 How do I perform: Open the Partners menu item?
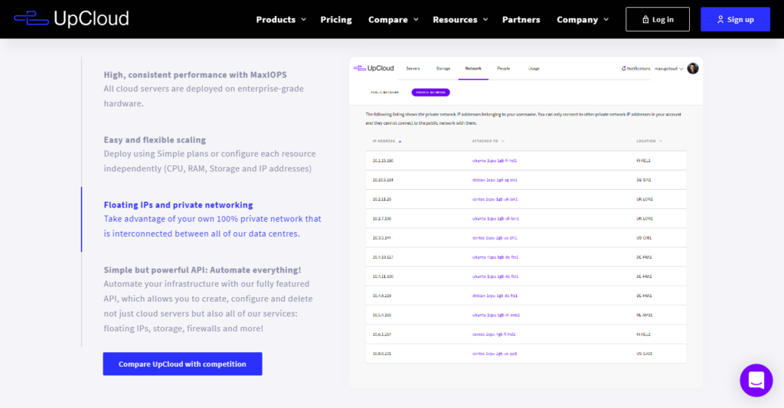521,19
